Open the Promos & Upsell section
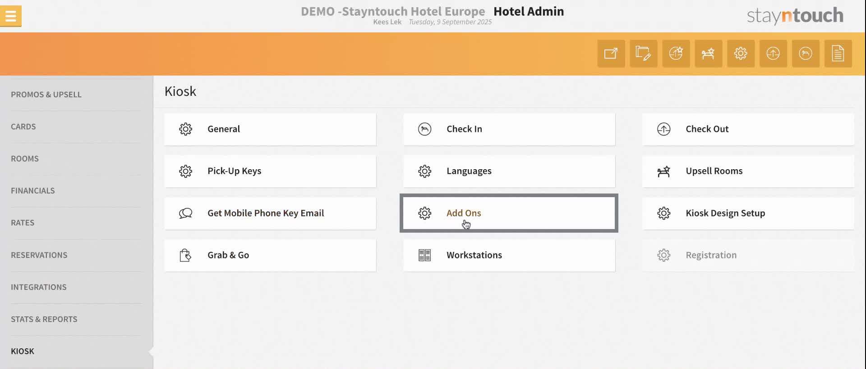This screenshot has width=866, height=369. click(76, 94)
